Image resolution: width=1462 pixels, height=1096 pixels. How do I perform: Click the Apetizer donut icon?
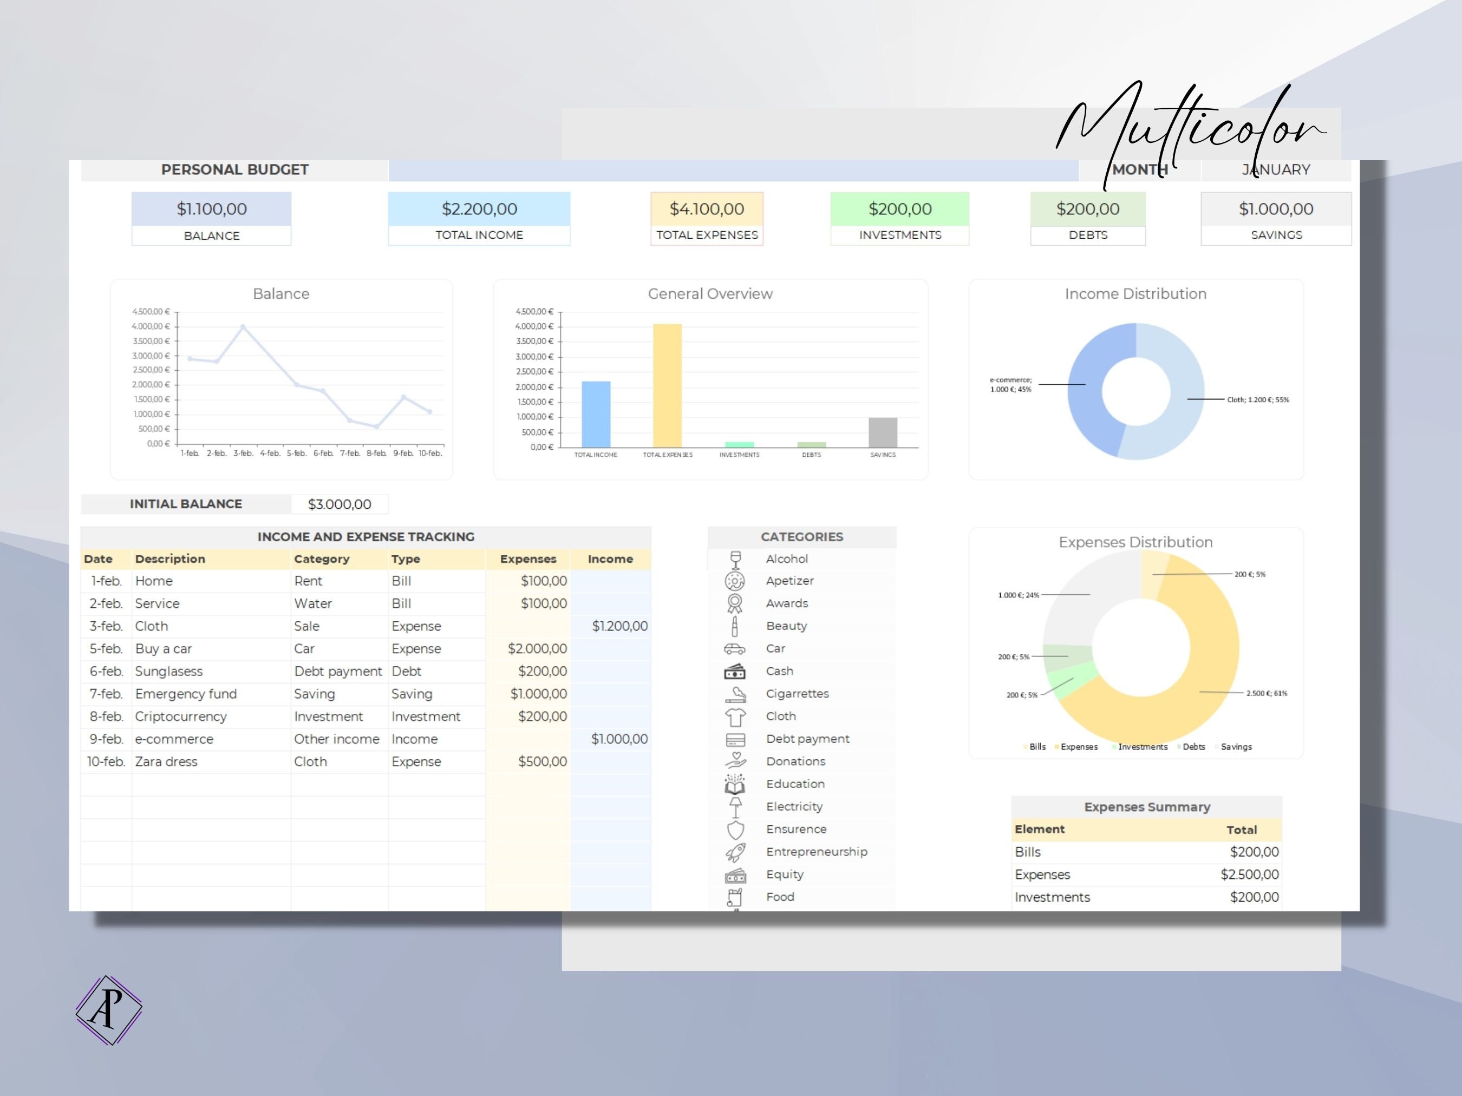click(x=736, y=581)
